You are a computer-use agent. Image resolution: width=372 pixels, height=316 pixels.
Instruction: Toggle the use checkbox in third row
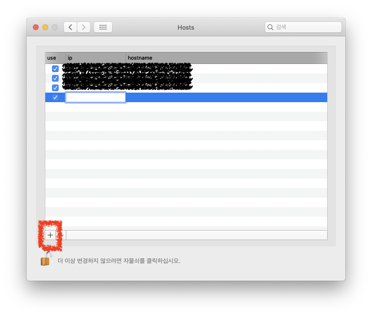(55, 88)
